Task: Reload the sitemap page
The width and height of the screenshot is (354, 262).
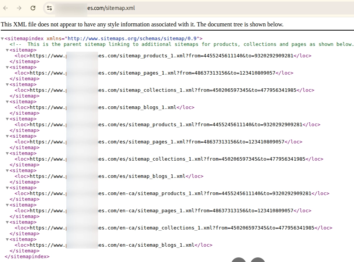Action: (33, 8)
